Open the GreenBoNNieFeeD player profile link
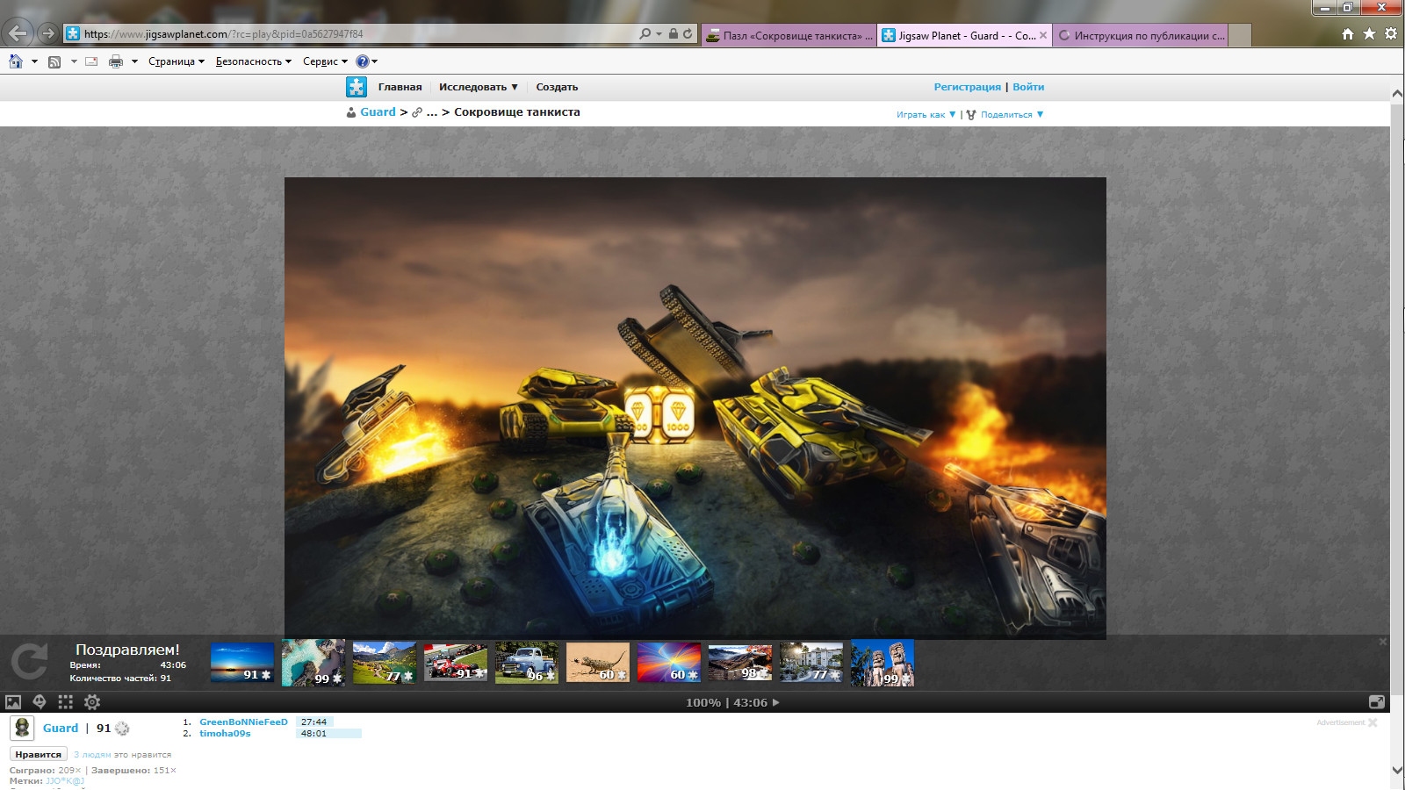This screenshot has height=790, width=1405. tap(243, 722)
